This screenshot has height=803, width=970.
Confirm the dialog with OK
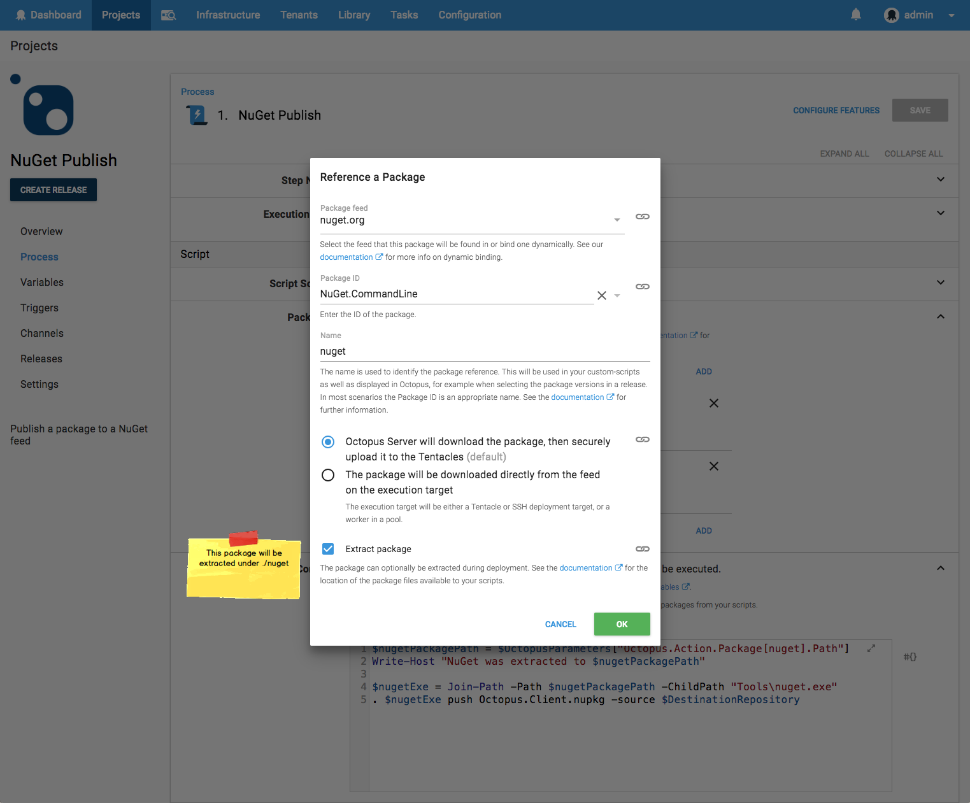(x=622, y=624)
